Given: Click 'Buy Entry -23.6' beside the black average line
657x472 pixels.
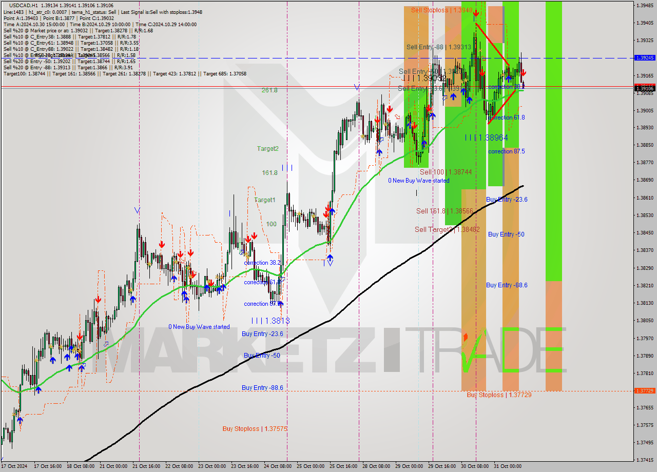Looking at the screenshot, I should coord(507,200).
